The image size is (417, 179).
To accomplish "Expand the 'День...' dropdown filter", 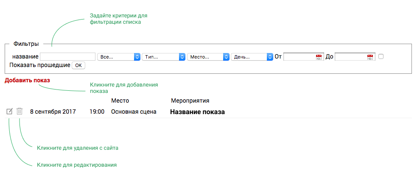I will click(x=252, y=57).
